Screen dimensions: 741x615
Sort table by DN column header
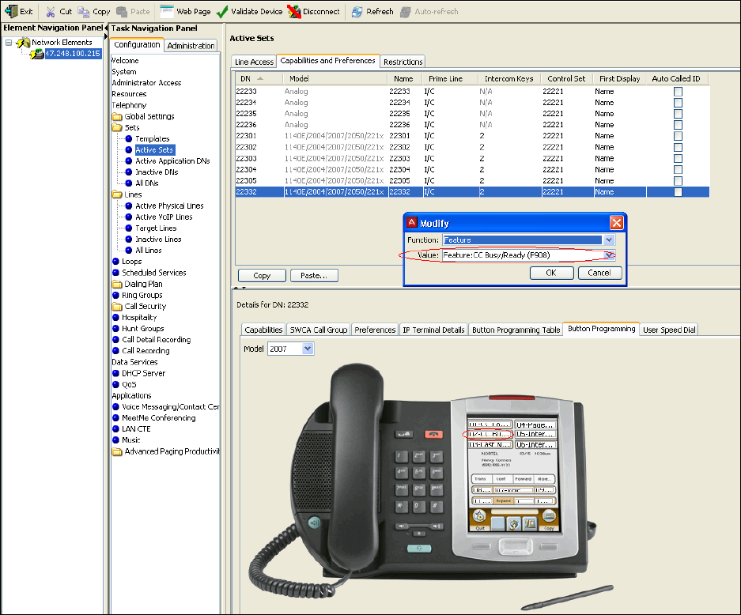pos(259,79)
